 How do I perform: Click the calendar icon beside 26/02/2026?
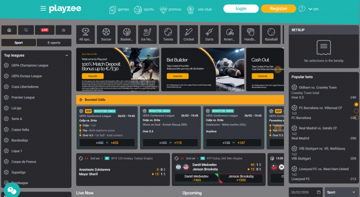click(x=318, y=192)
